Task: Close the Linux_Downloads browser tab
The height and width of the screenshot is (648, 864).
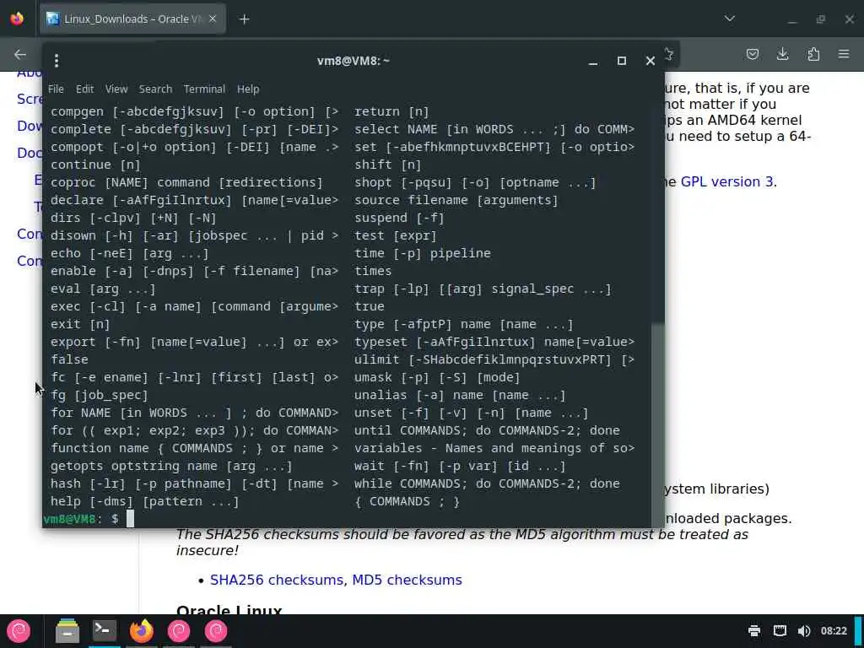Action: (x=213, y=19)
